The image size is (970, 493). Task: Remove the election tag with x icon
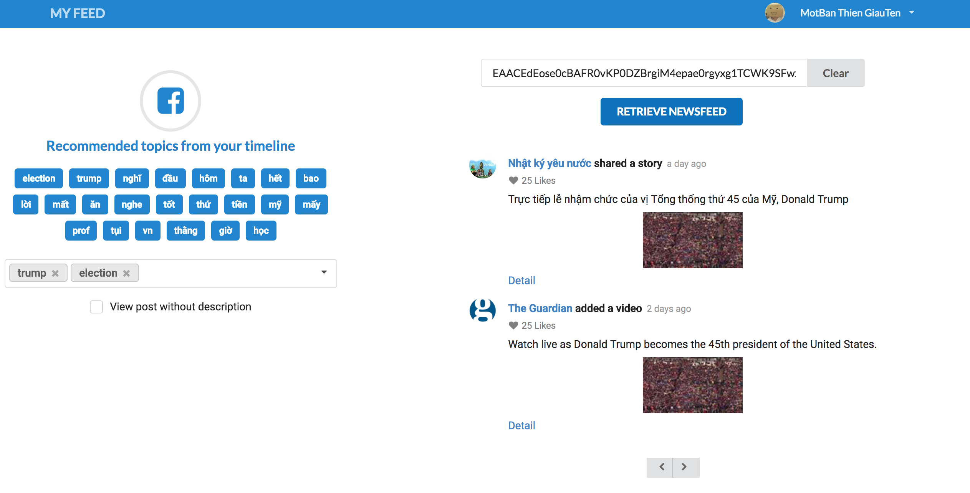pyautogui.click(x=126, y=273)
